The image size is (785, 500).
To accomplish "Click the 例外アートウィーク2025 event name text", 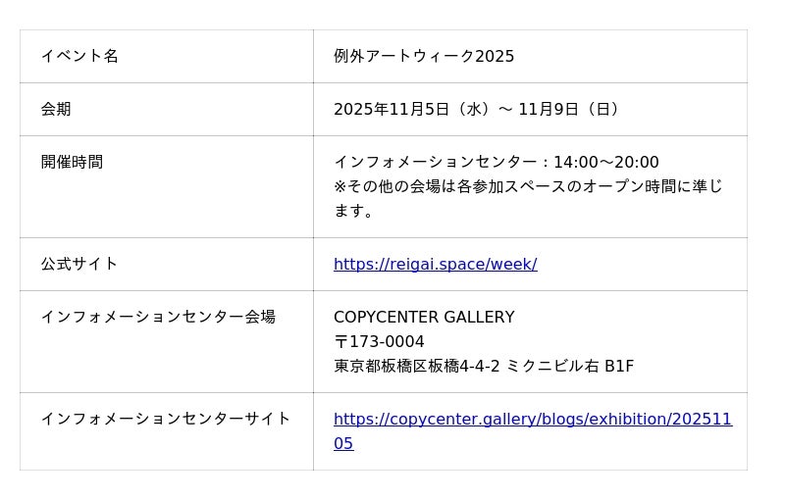I will click(x=424, y=56).
